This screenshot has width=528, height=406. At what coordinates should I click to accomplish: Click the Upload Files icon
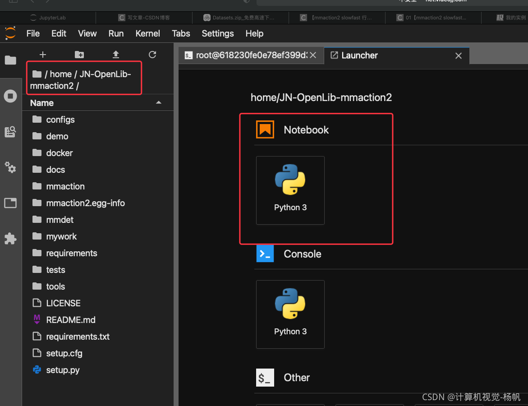click(116, 55)
